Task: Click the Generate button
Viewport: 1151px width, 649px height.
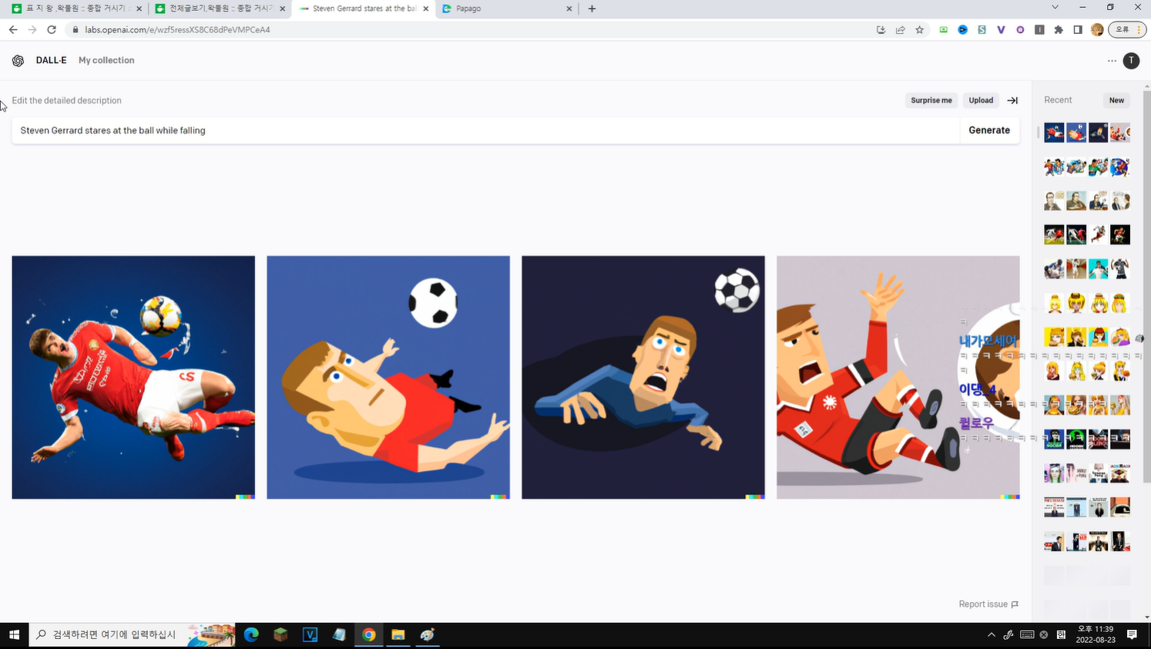Action: 989,130
